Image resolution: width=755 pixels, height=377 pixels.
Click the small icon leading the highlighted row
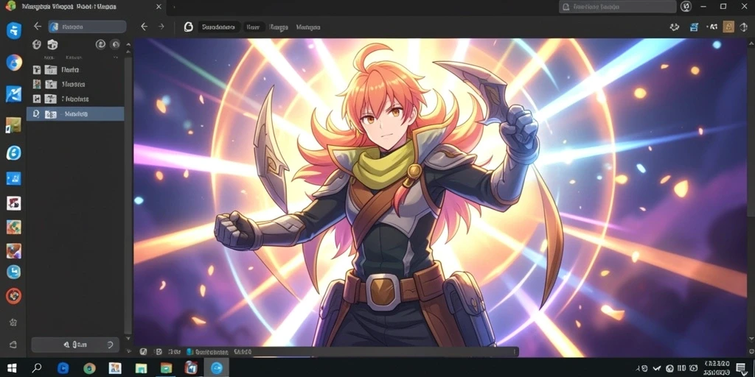(35, 114)
